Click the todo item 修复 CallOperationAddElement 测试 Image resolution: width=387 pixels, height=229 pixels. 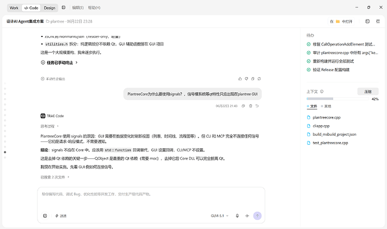[x=344, y=44]
